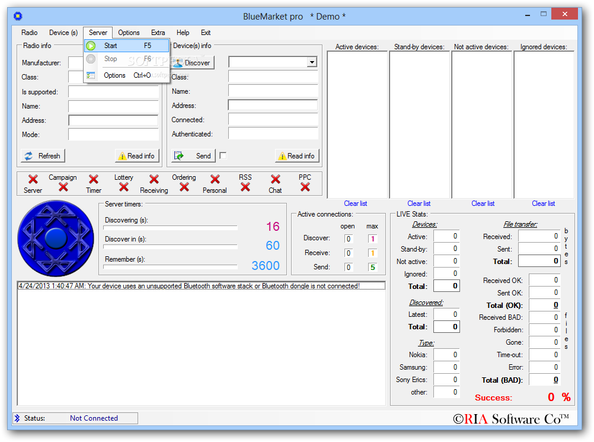The height and width of the screenshot is (442, 594).
Task: Click the Discover max connections value 1
Action: pyautogui.click(x=372, y=239)
